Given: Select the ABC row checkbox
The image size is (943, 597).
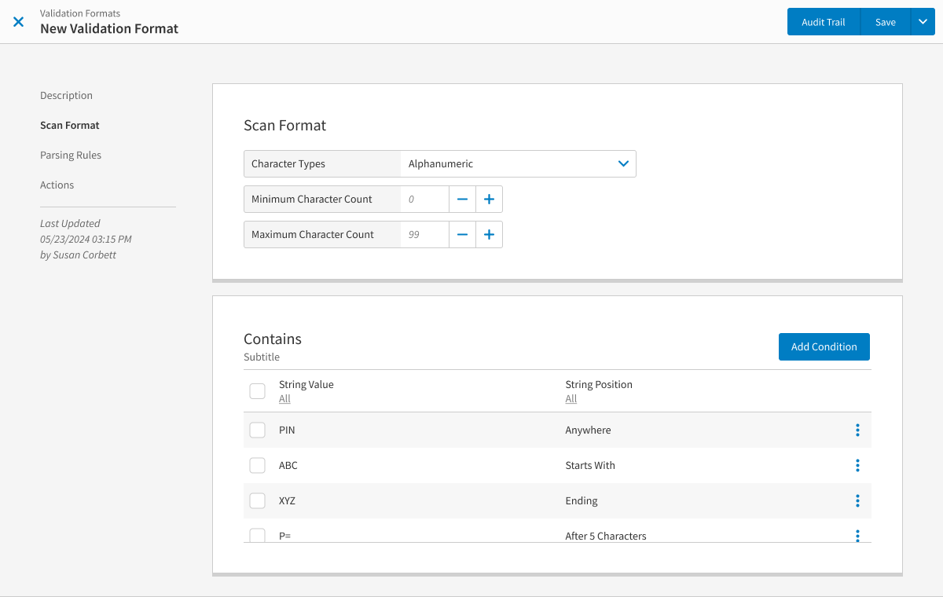Looking at the screenshot, I should pyautogui.click(x=257, y=466).
